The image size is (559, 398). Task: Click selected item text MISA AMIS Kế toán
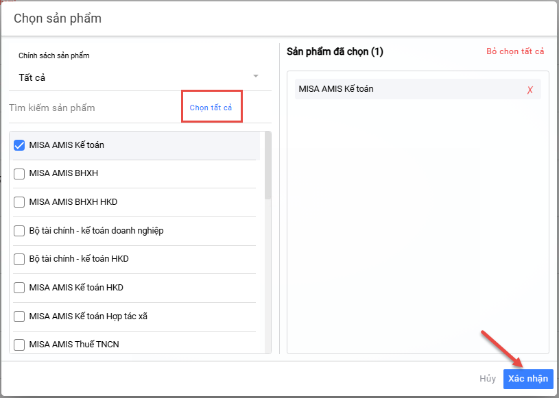[x=336, y=88]
